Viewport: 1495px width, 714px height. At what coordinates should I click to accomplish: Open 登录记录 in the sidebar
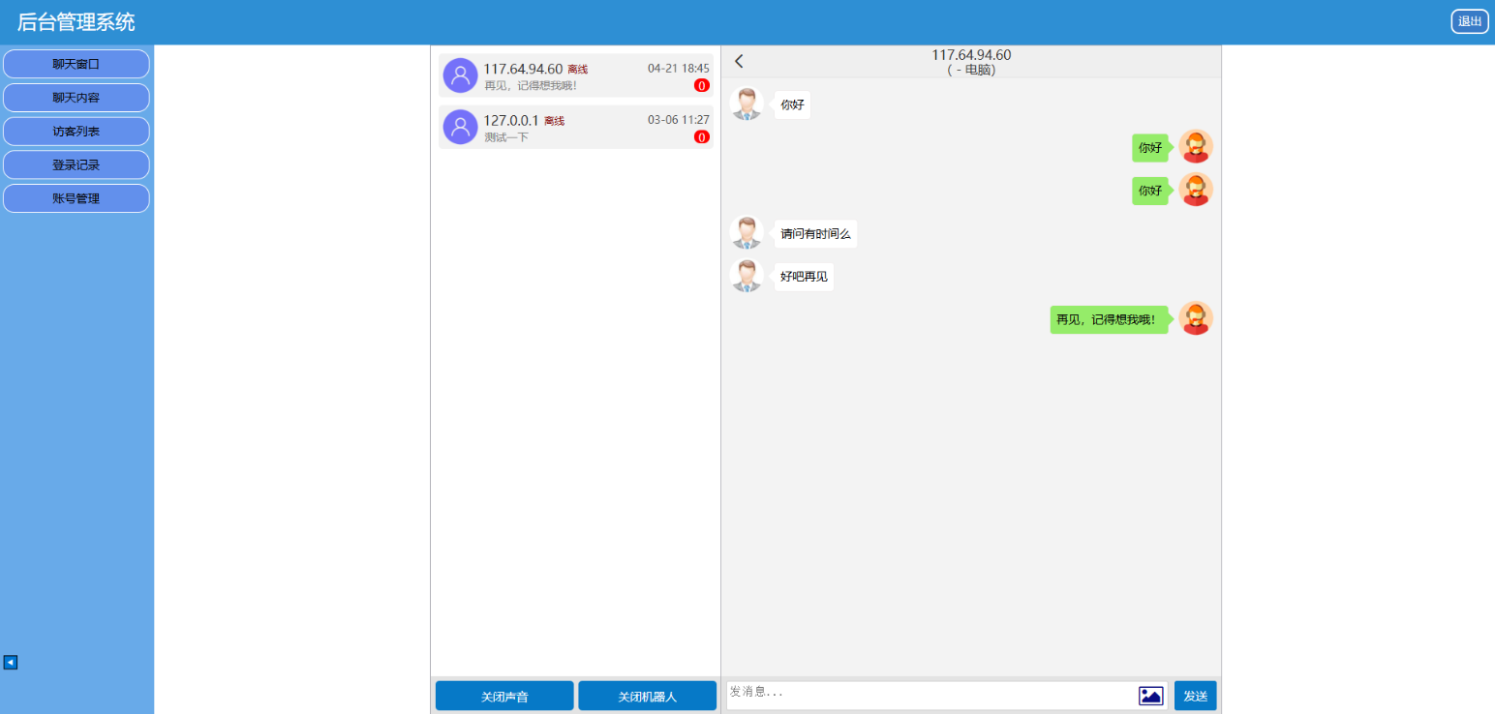pyautogui.click(x=76, y=164)
